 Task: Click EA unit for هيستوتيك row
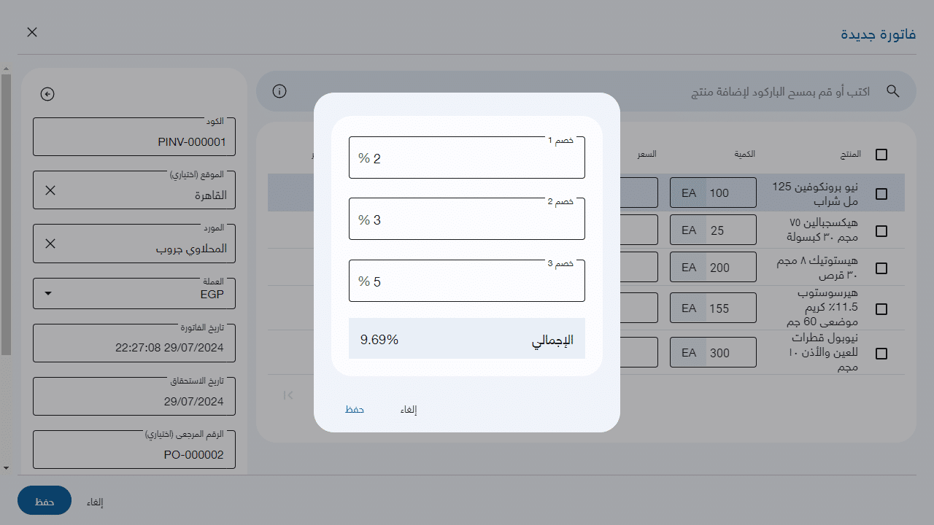point(689,268)
